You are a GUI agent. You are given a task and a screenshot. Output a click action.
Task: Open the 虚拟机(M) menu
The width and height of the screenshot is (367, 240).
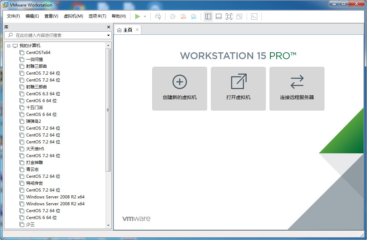coord(73,16)
